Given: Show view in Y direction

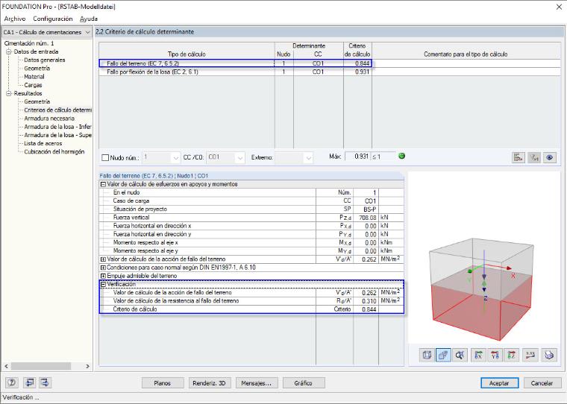Looking at the screenshot, I should click(x=495, y=356).
